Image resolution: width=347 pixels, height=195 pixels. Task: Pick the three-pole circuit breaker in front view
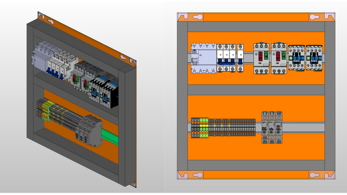(x=226, y=59)
